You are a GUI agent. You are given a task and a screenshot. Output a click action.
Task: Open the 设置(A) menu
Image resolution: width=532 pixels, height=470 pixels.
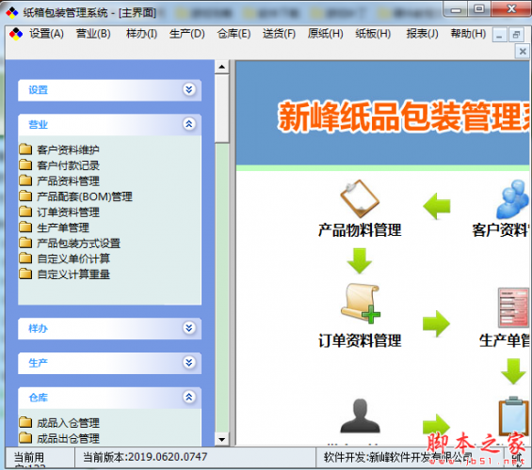(46, 34)
